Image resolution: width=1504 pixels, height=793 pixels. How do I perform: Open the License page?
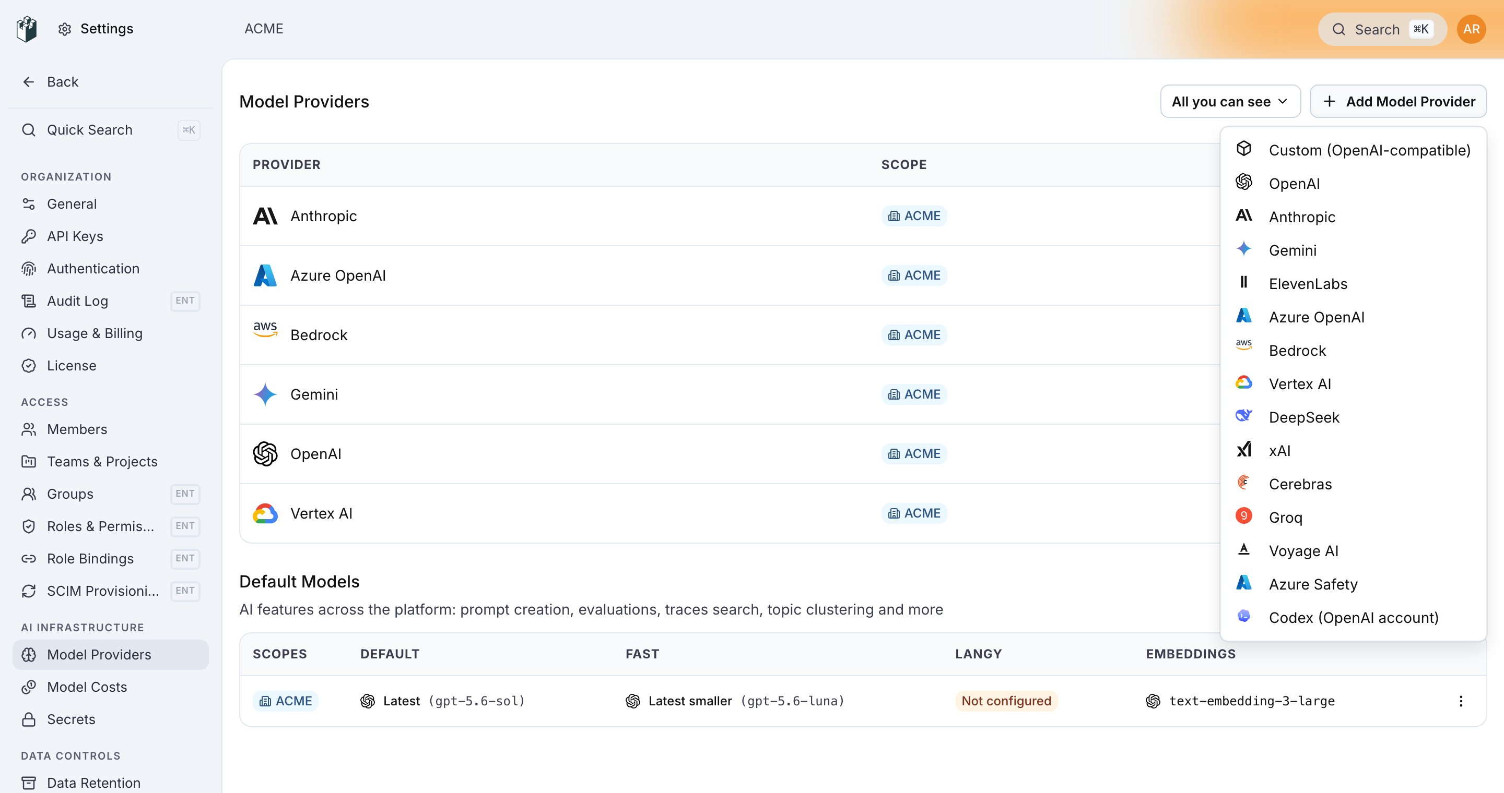(x=110, y=366)
